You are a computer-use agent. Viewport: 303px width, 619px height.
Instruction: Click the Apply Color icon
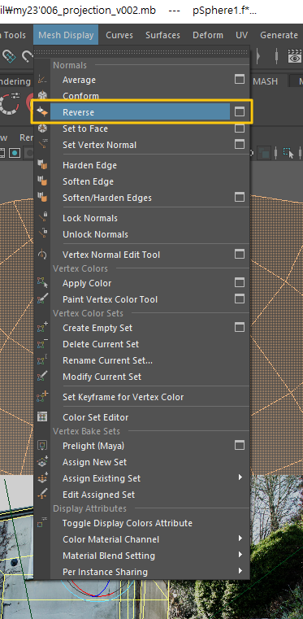tap(42, 283)
